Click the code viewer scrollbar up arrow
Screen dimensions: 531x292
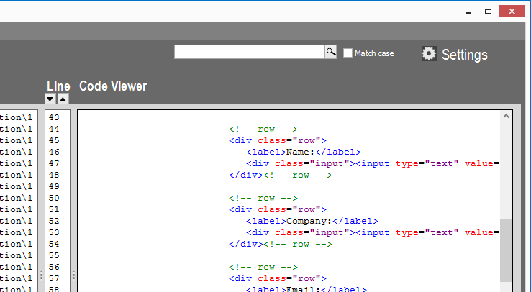click(x=507, y=116)
